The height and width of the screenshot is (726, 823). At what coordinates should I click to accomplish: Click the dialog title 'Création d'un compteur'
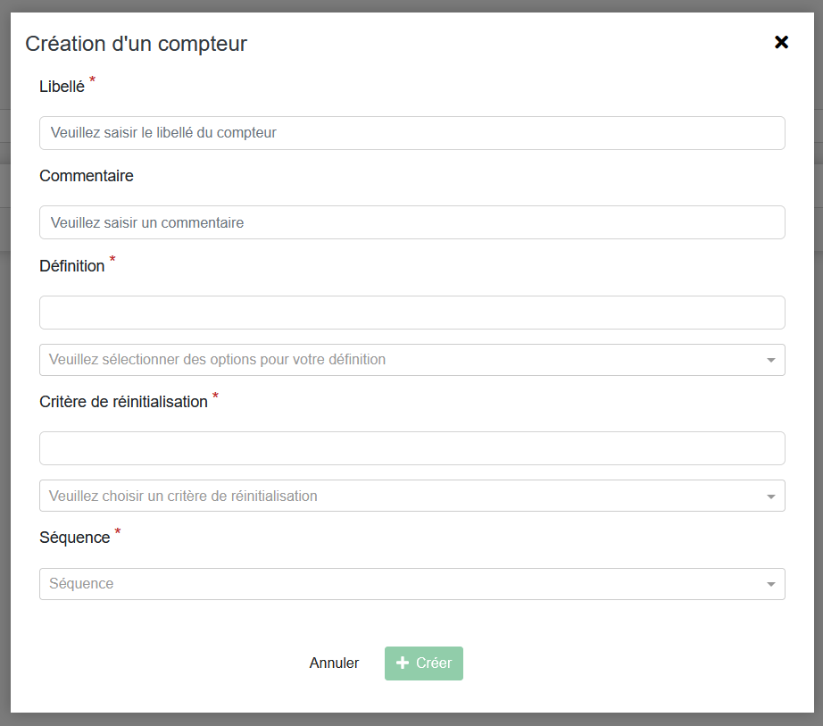[136, 43]
